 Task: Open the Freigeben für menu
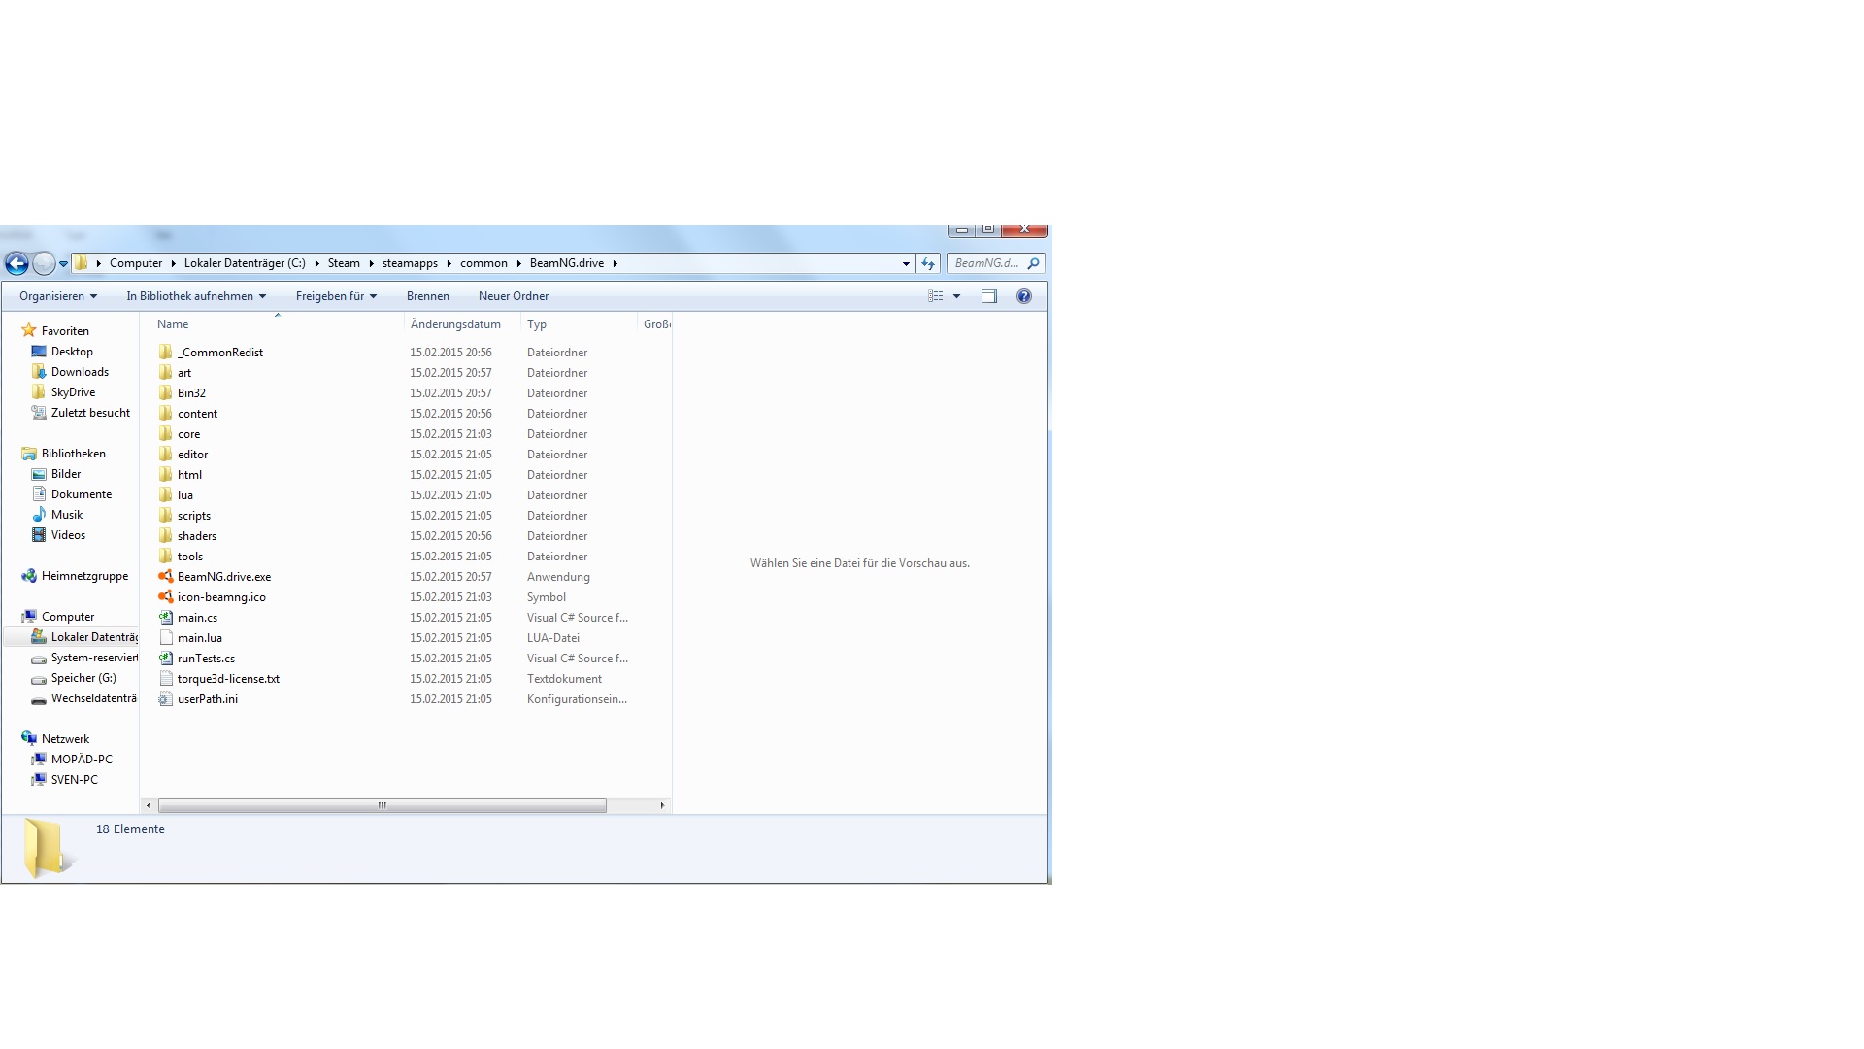pos(336,296)
